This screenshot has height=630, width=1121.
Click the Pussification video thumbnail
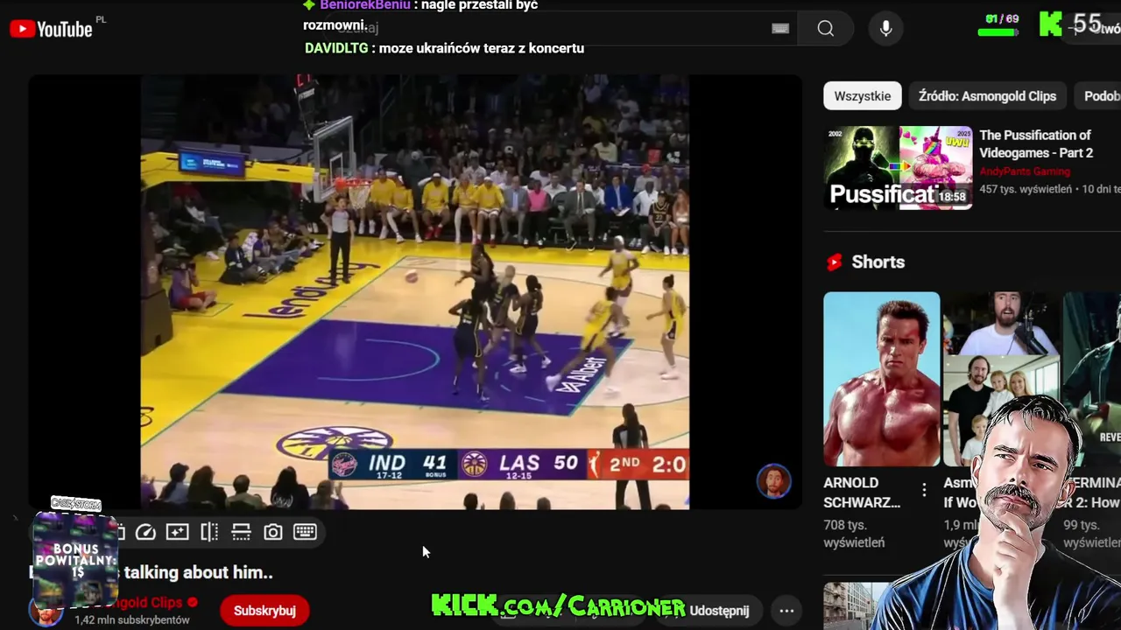(898, 168)
